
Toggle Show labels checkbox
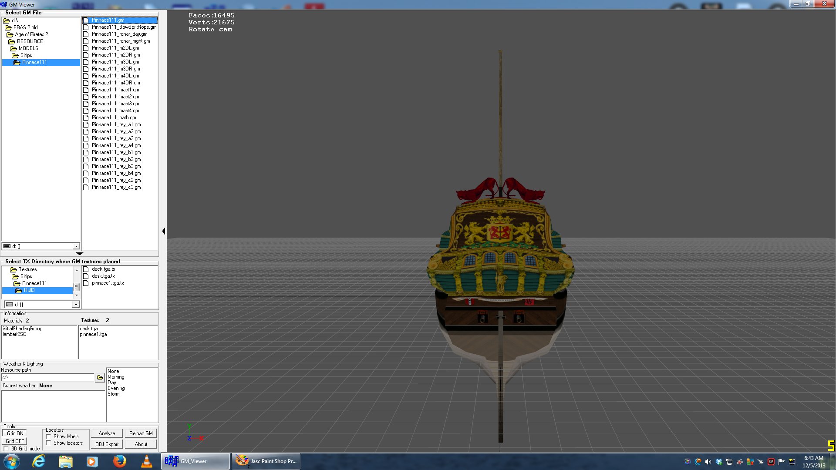pyautogui.click(x=48, y=436)
